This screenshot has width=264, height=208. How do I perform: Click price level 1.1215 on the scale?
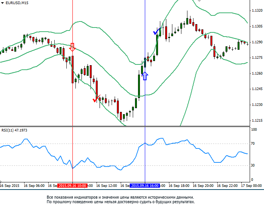click(x=257, y=121)
